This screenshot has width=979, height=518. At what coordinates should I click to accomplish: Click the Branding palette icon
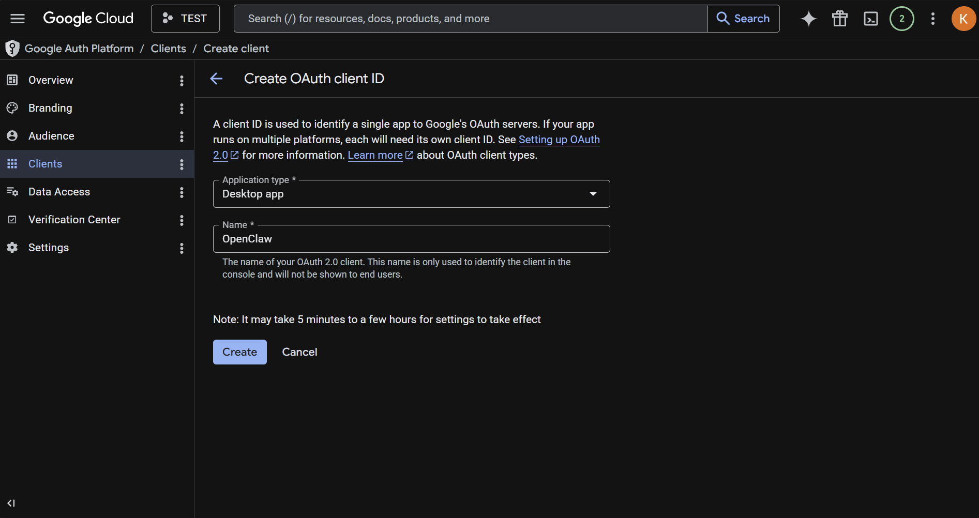click(x=12, y=108)
